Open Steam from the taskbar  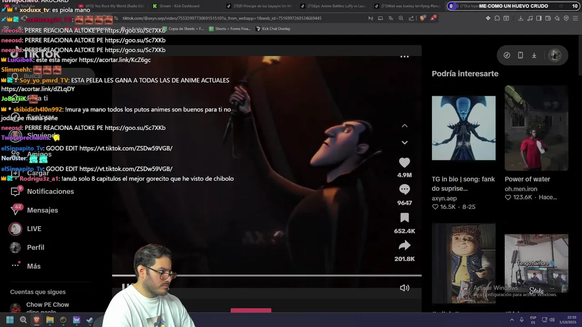pos(90,320)
